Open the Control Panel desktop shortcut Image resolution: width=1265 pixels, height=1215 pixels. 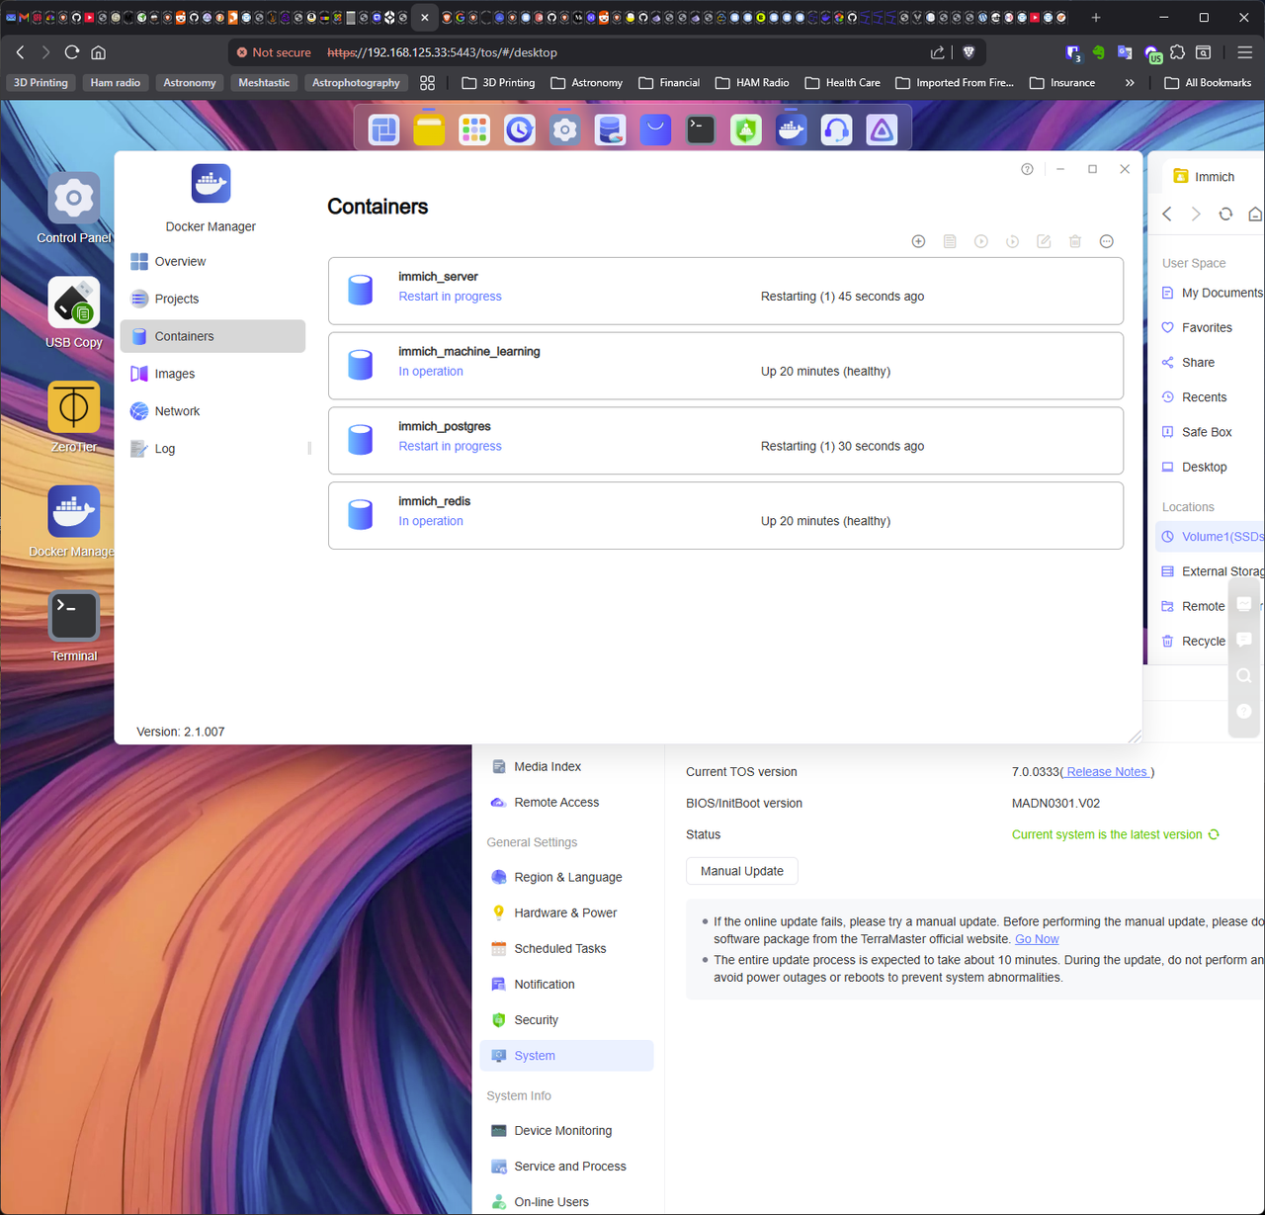point(74,208)
